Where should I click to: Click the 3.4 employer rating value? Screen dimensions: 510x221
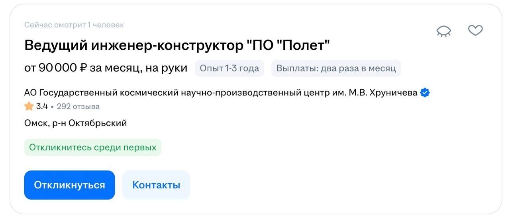click(42, 107)
